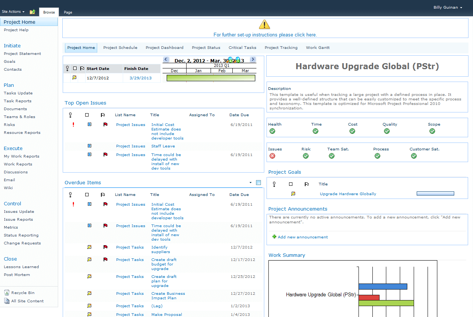Click the green Gantt bar in the timeline
Viewport: 473px width, 317px height.
pyautogui.click(x=211, y=78)
